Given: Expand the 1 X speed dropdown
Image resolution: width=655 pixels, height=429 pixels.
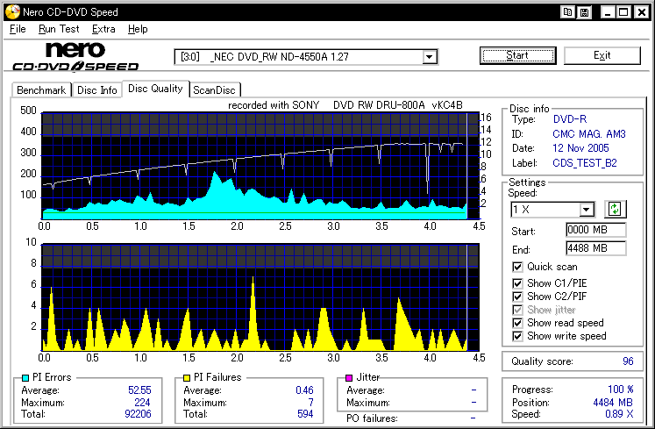Looking at the screenshot, I should tap(586, 209).
